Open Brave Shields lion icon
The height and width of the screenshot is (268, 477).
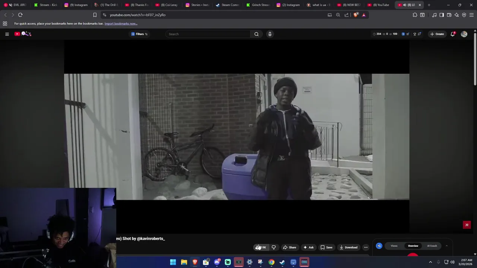[x=356, y=15]
